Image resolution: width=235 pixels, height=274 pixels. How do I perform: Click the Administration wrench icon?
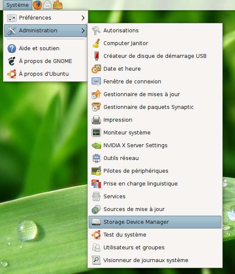coord(12,31)
